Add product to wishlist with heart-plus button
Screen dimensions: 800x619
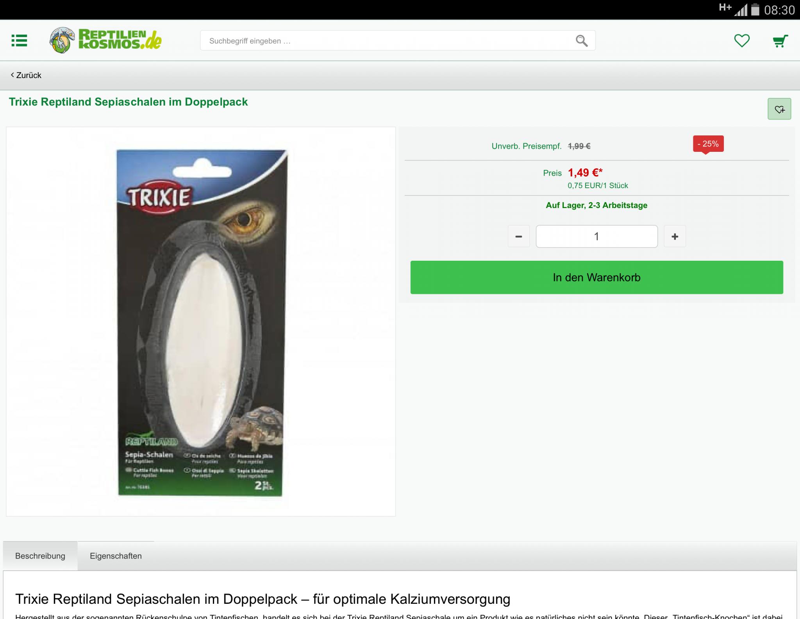(779, 109)
